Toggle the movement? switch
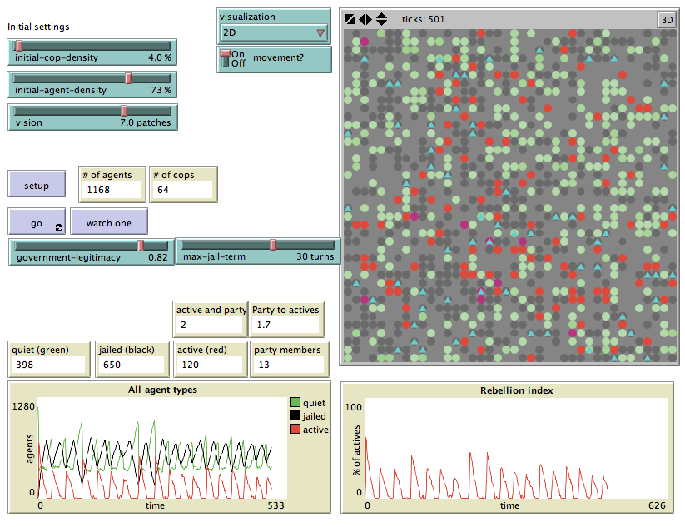Image resolution: width=685 pixels, height=527 pixels. (225, 58)
